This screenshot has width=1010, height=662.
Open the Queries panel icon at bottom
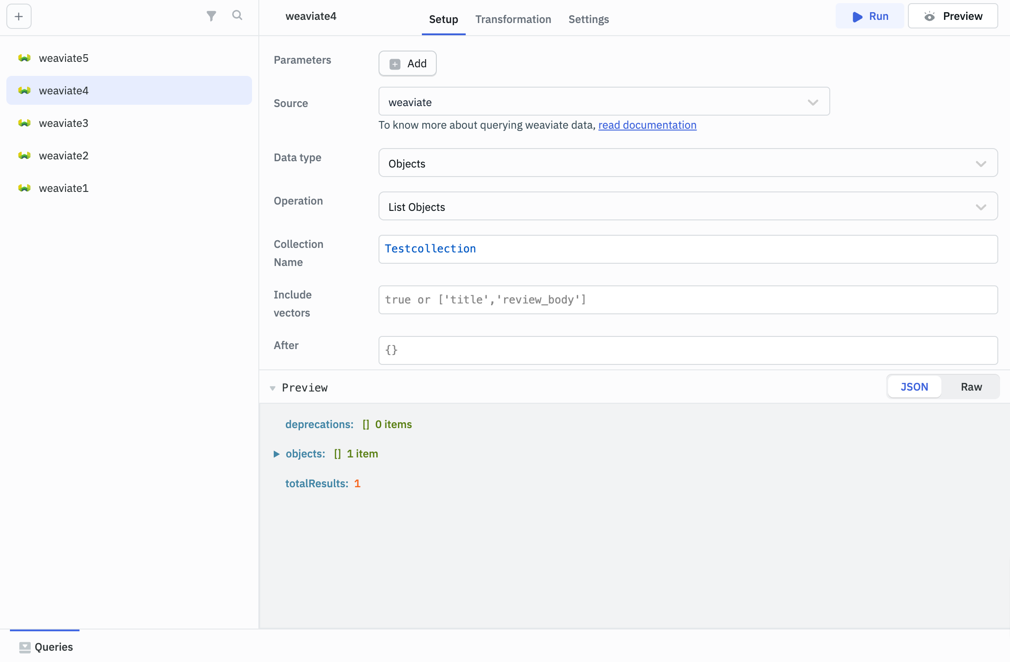click(26, 647)
